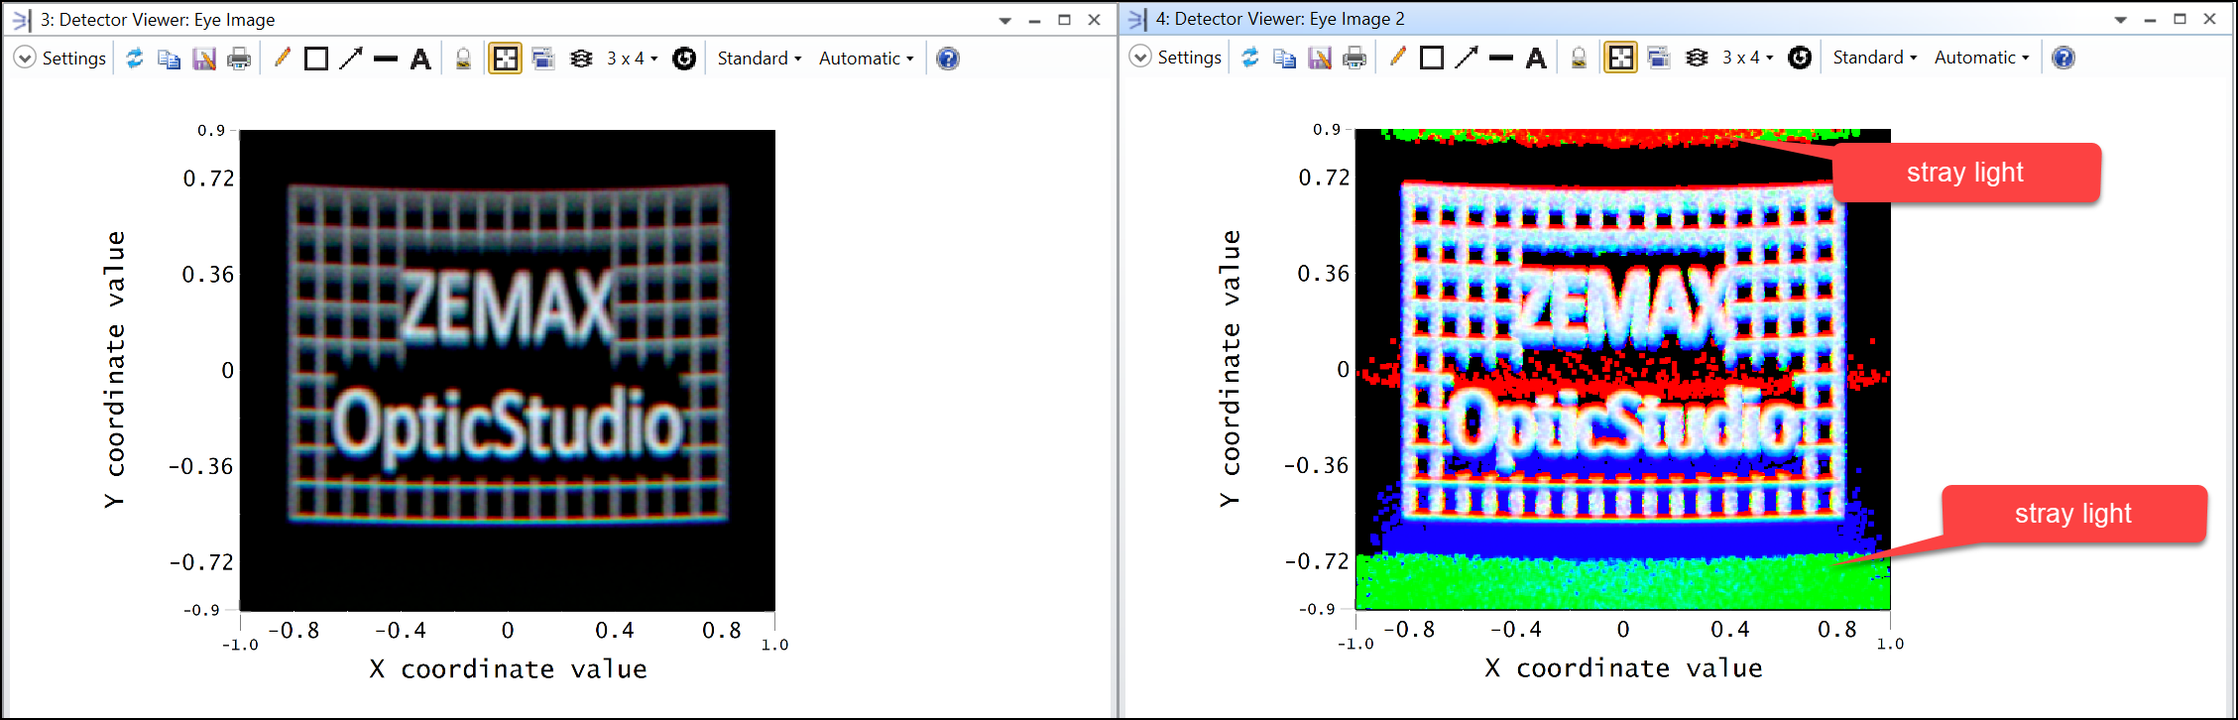The width and height of the screenshot is (2238, 720).
Task: Select pencil annotation tool in Eye Image
Action: point(282,59)
